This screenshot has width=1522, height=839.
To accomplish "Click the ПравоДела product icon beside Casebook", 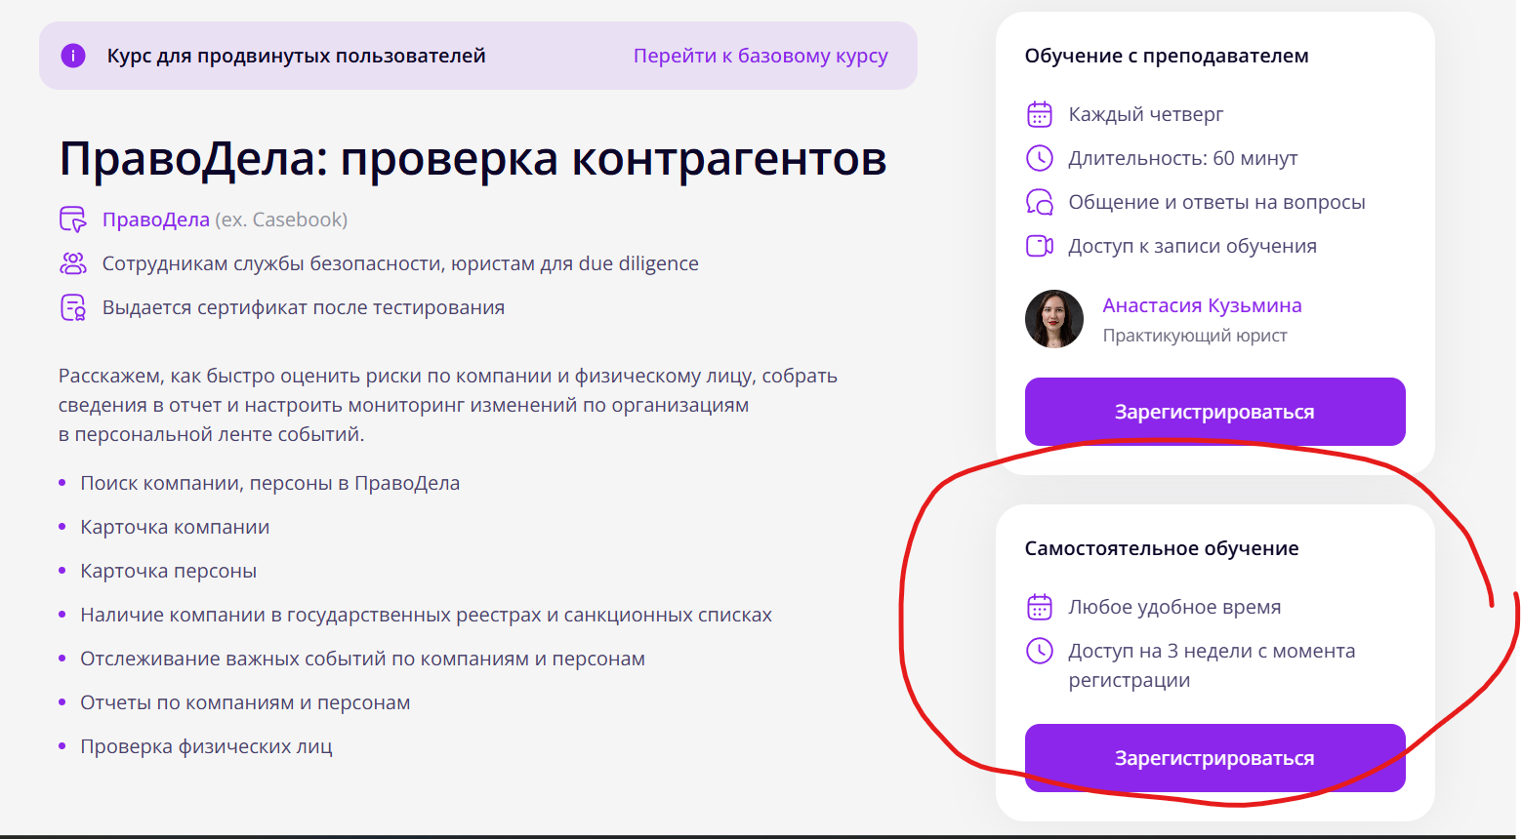I will [73, 220].
